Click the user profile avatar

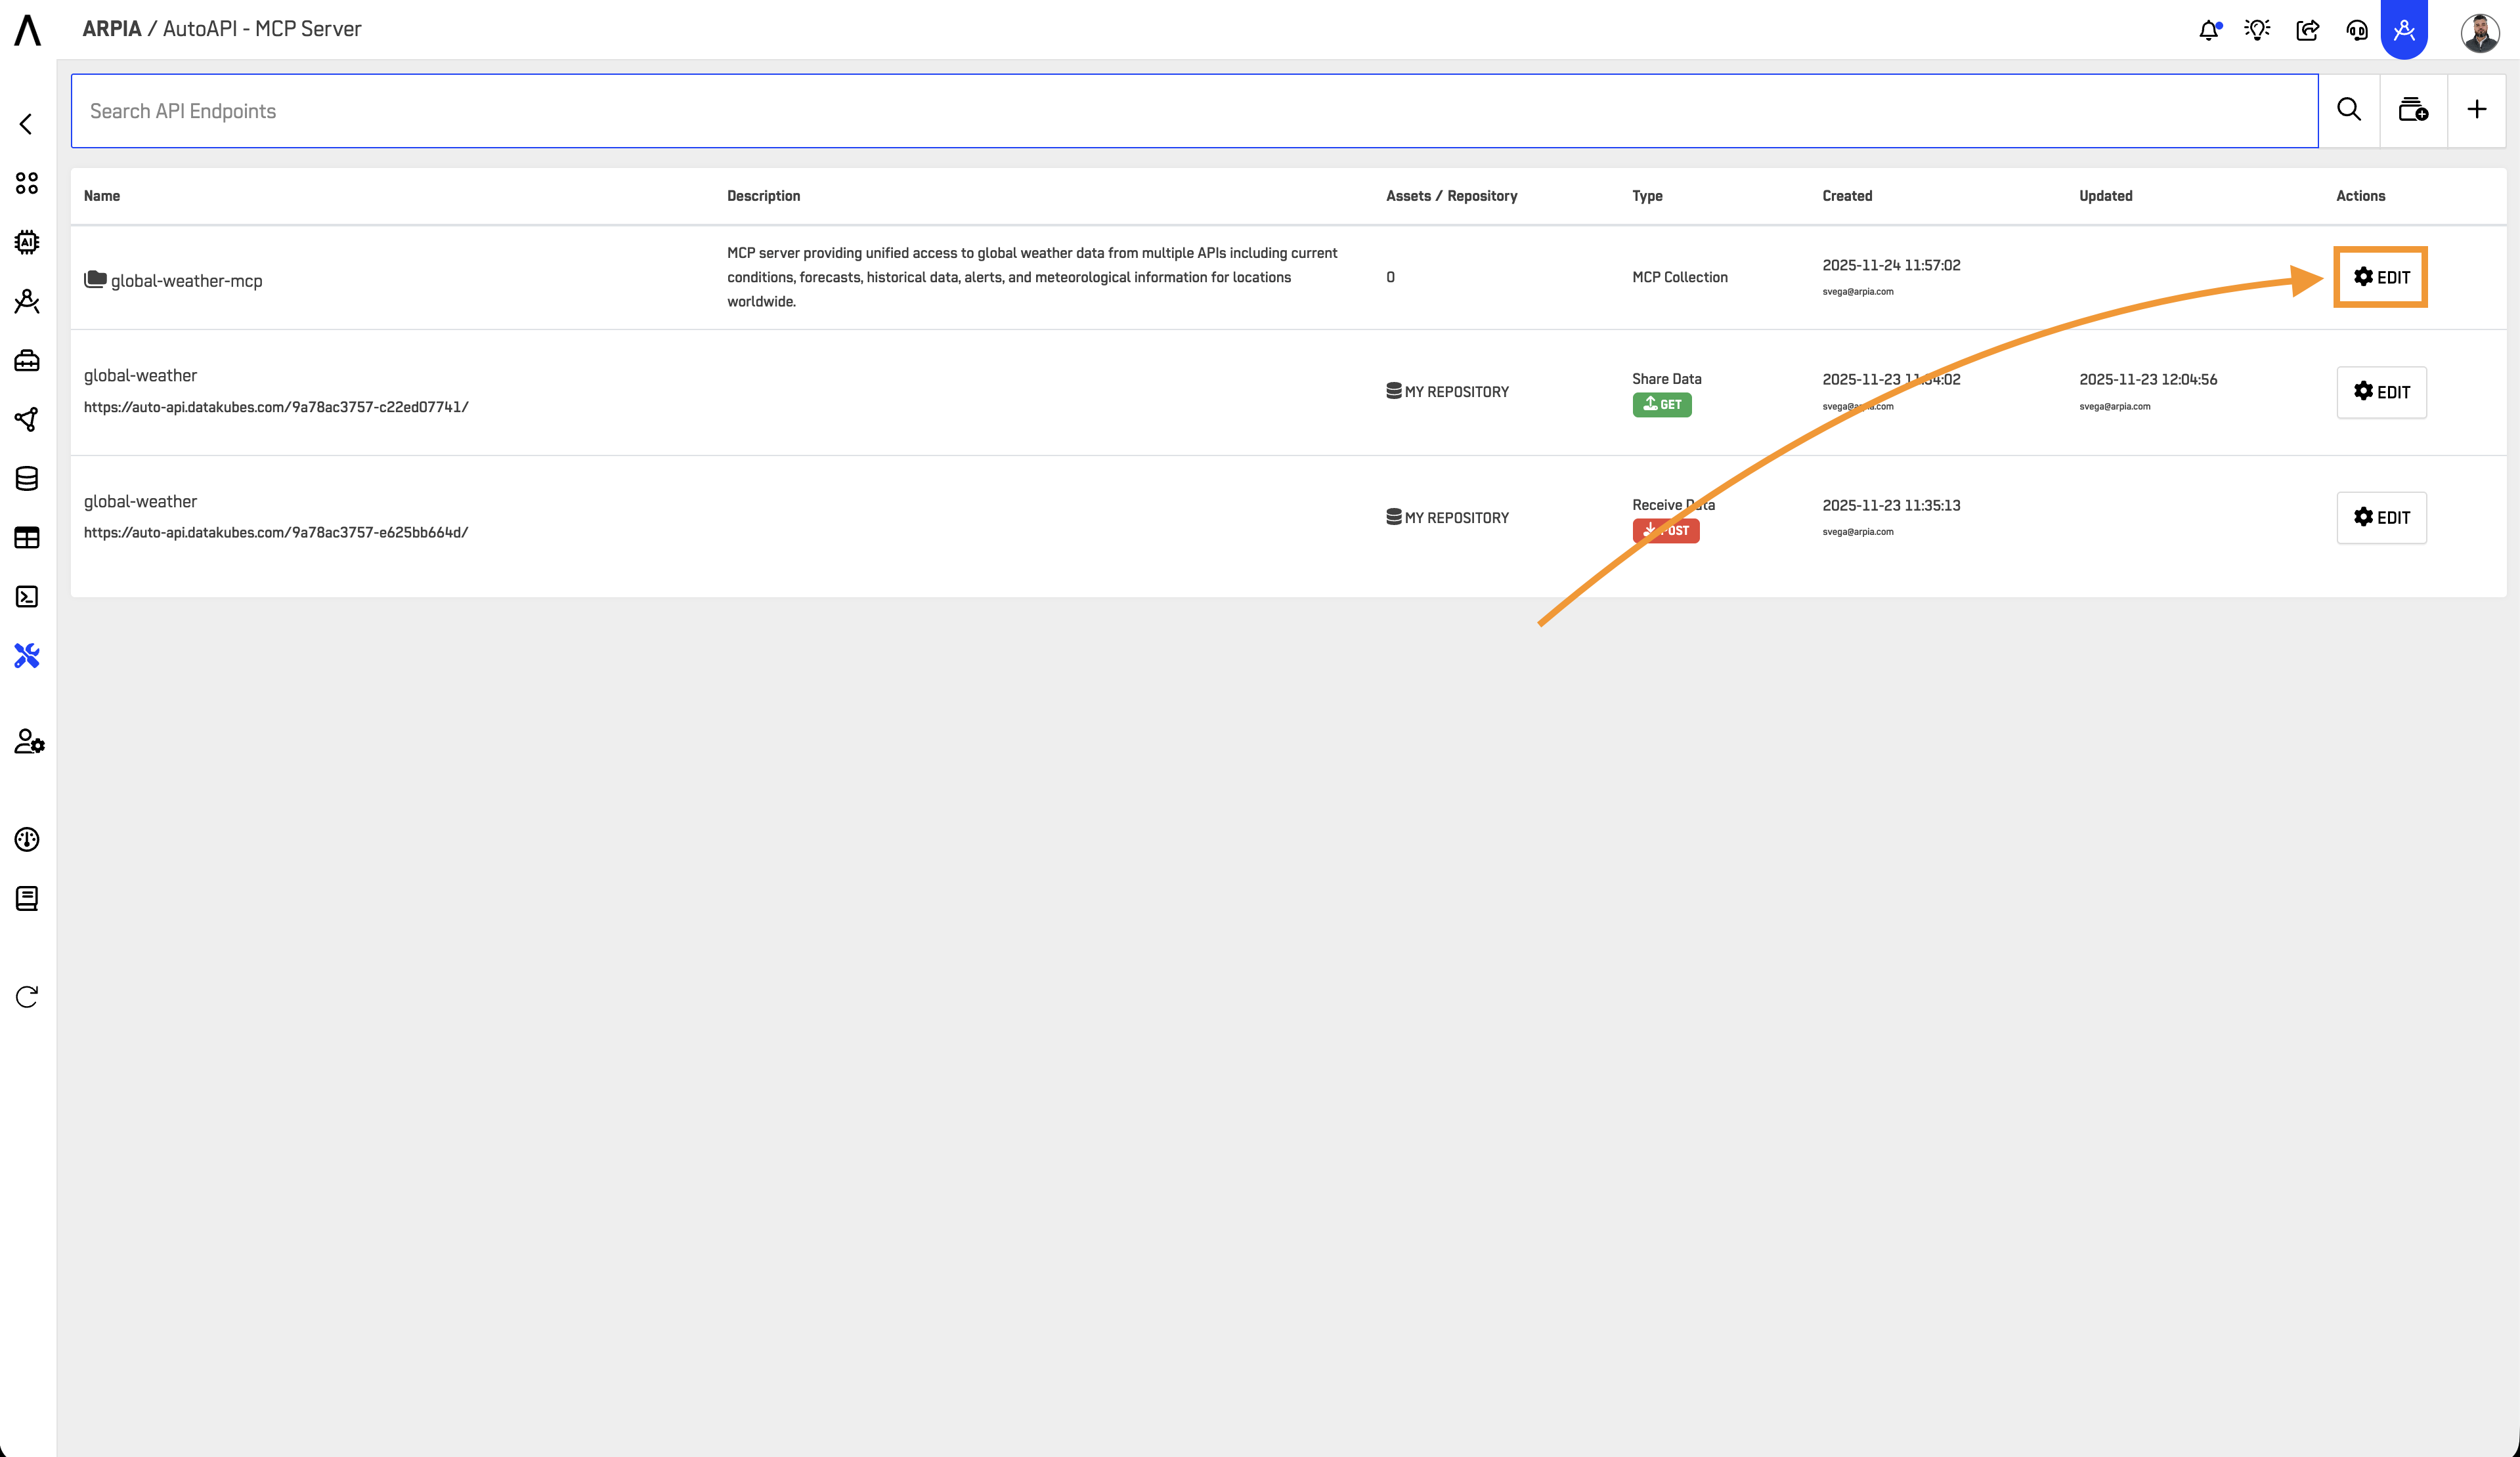click(x=2479, y=32)
